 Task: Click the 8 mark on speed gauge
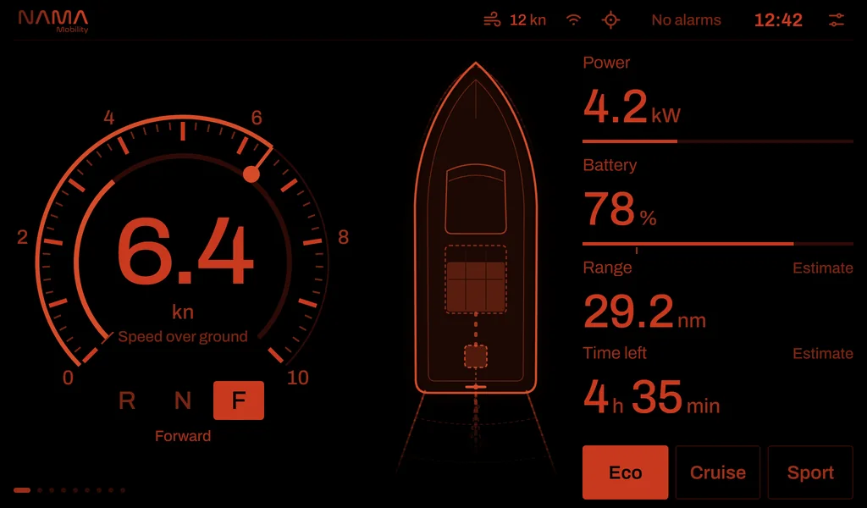click(344, 237)
